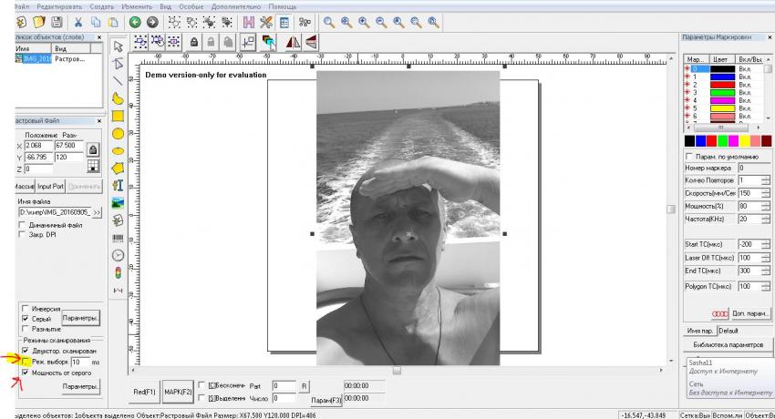Click the barcode tool icon

[118, 238]
